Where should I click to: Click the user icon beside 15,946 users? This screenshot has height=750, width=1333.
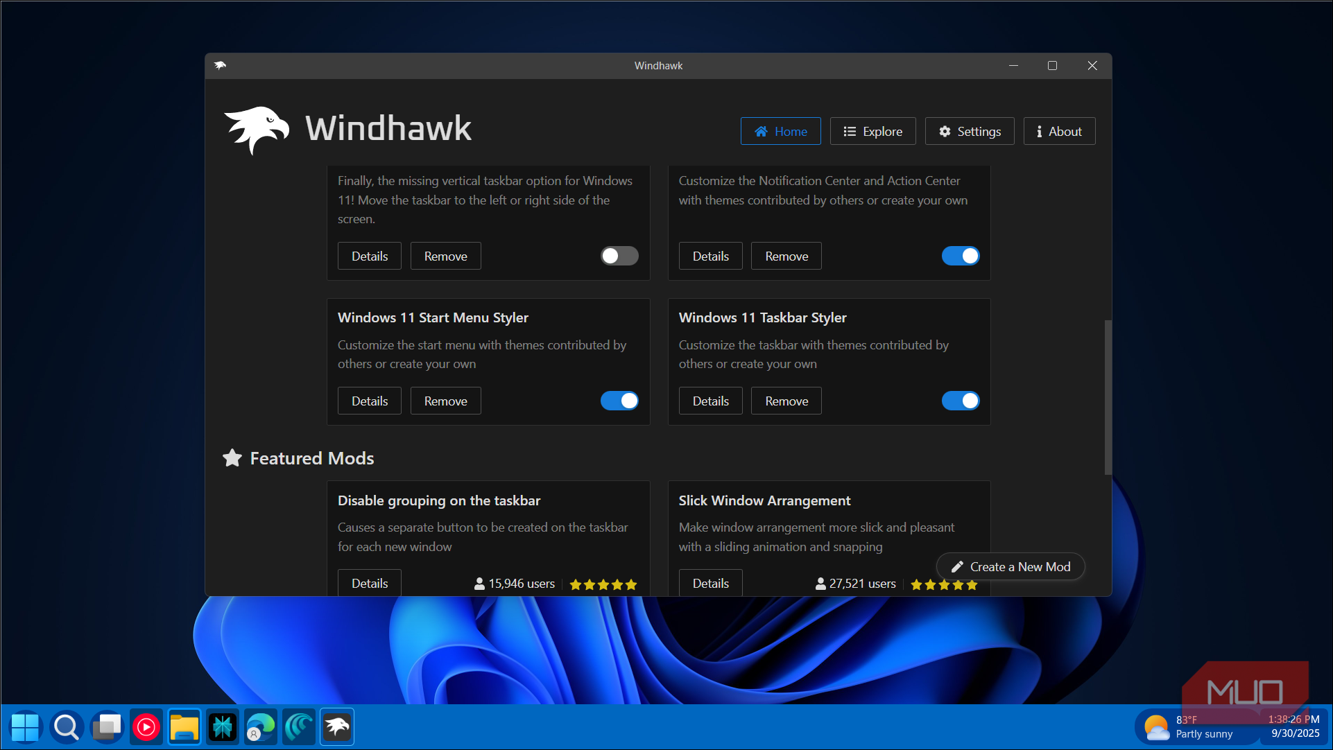click(479, 584)
